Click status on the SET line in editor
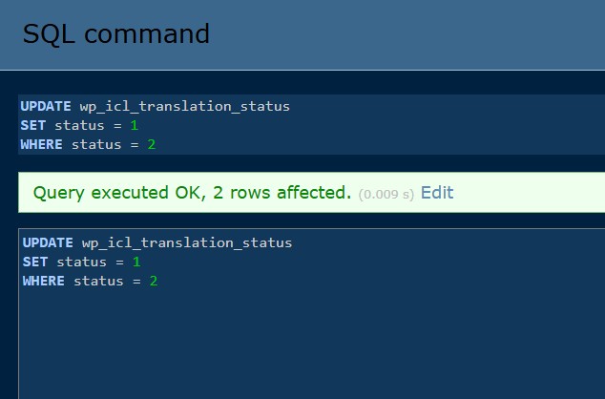 [x=80, y=262]
